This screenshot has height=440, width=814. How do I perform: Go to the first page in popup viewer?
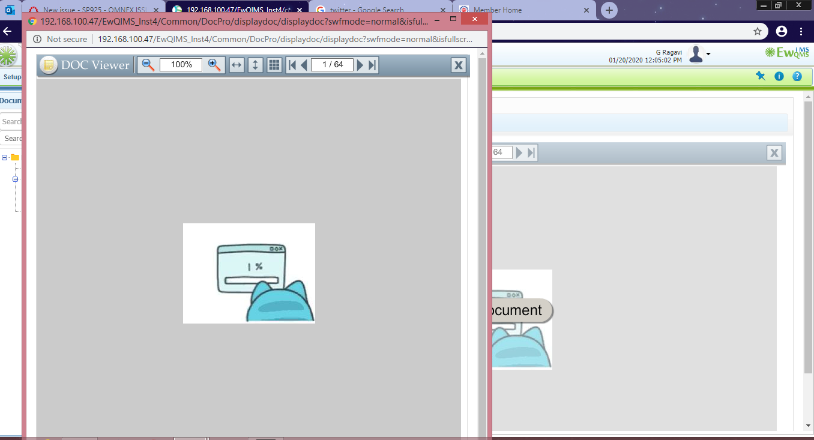tap(292, 65)
